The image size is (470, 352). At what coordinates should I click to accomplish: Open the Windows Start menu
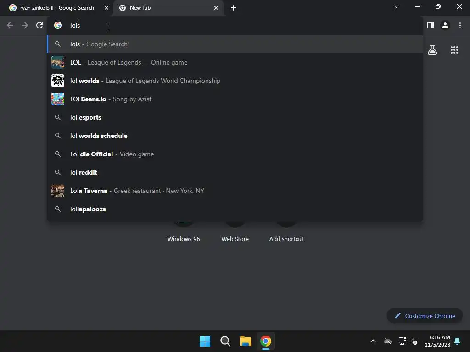pos(205,341)
